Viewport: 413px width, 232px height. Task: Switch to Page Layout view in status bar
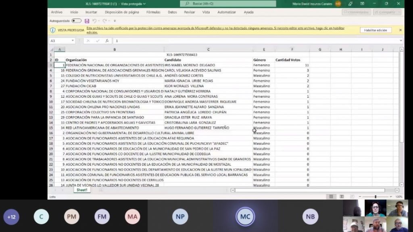coord(341,196)
